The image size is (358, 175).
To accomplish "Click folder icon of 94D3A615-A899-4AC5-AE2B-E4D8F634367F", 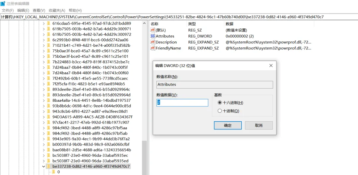I will coord(48,117).
